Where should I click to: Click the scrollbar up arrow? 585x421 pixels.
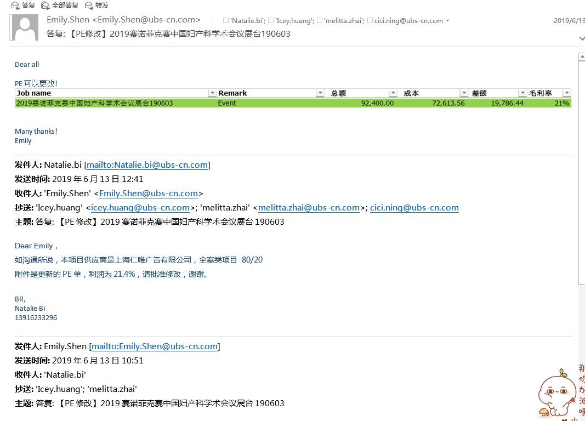click(582, 56)
